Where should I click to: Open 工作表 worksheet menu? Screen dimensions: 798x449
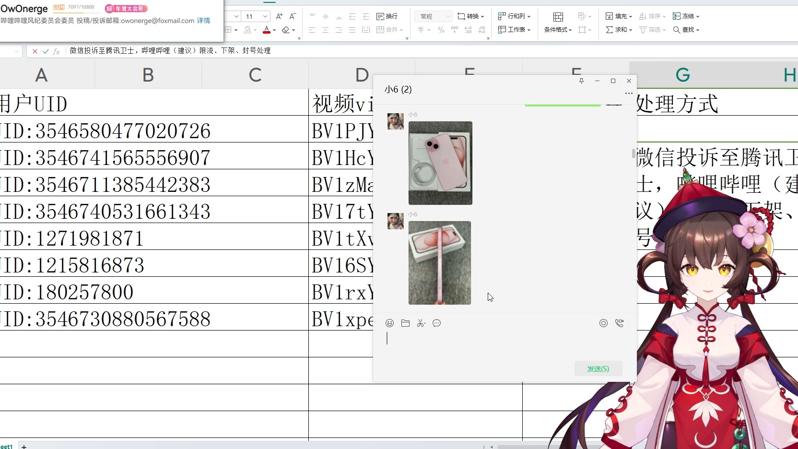tap(514, 30)
